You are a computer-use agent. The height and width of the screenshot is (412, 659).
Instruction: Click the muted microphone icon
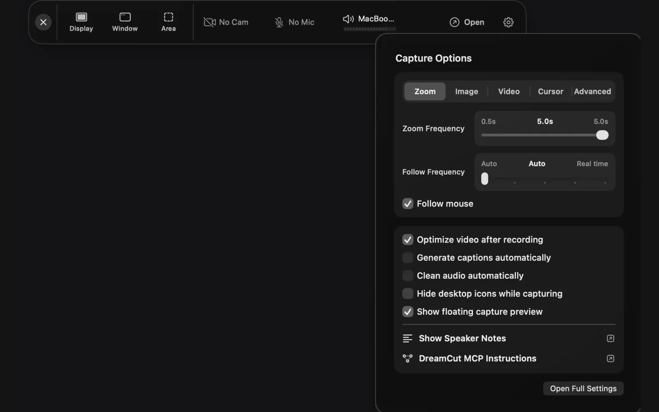click(279, 22)
